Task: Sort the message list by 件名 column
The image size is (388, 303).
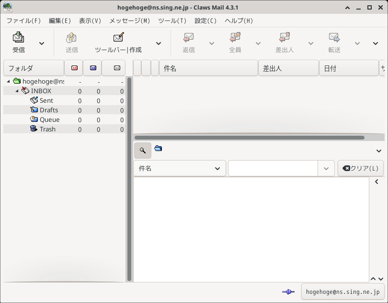Action: tap(208, 68)
